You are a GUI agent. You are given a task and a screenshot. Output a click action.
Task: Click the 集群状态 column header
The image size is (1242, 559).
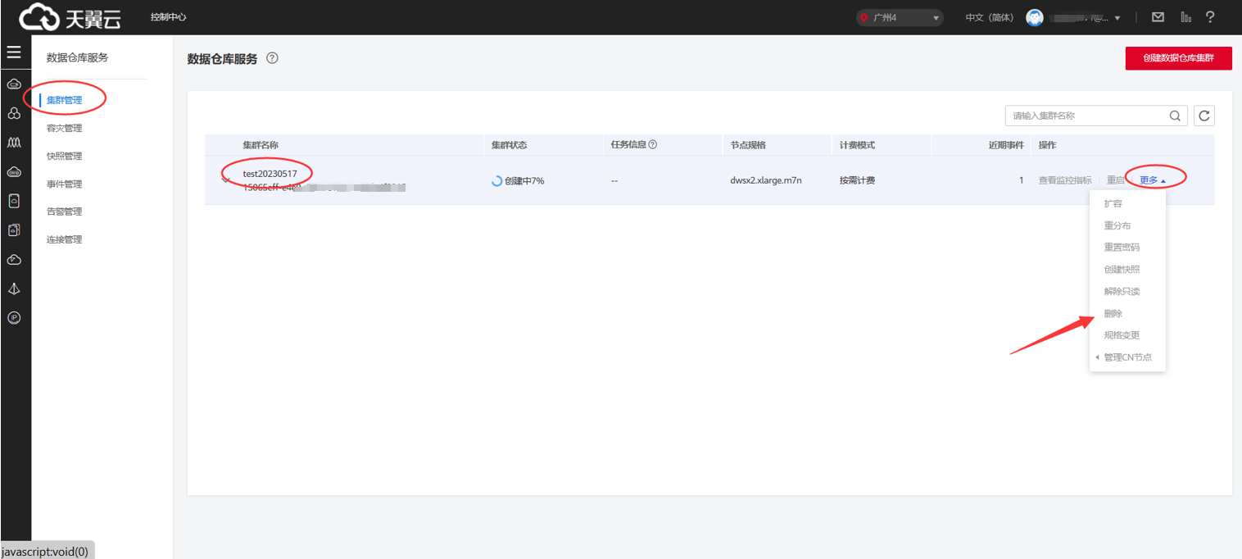coord(509,145)
